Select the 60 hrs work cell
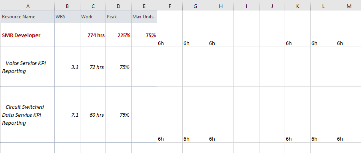Screen dimensions: 361x153 coord(93,115)
